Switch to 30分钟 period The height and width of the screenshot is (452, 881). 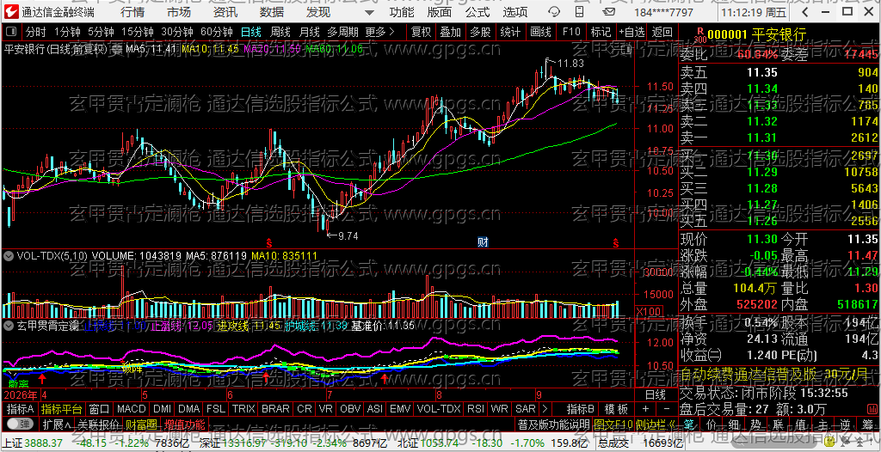coord(177,32)
